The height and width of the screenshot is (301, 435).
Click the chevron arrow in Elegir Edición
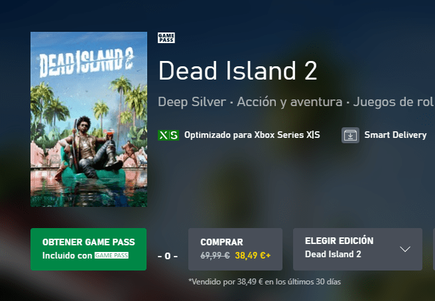pyautogui.click(x=405, y=249)
